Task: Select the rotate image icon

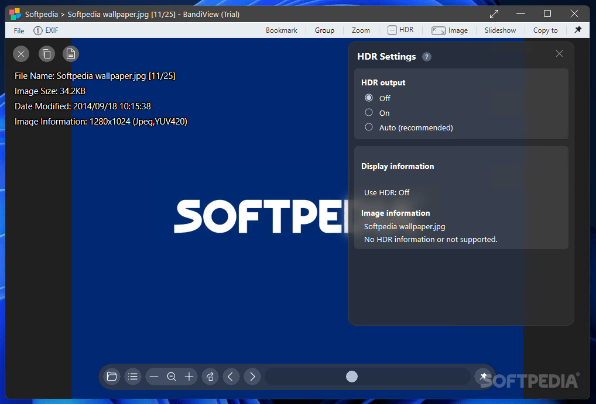Action: (x=210, y=377)
